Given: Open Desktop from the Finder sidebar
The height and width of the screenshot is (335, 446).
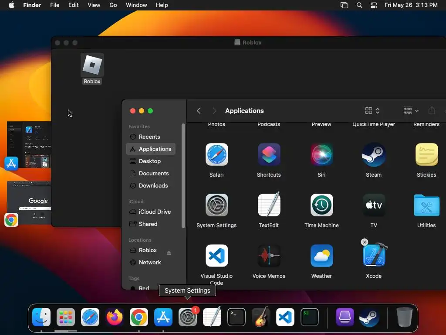Looking at the screenshot, I should click(x=151, y=161).
